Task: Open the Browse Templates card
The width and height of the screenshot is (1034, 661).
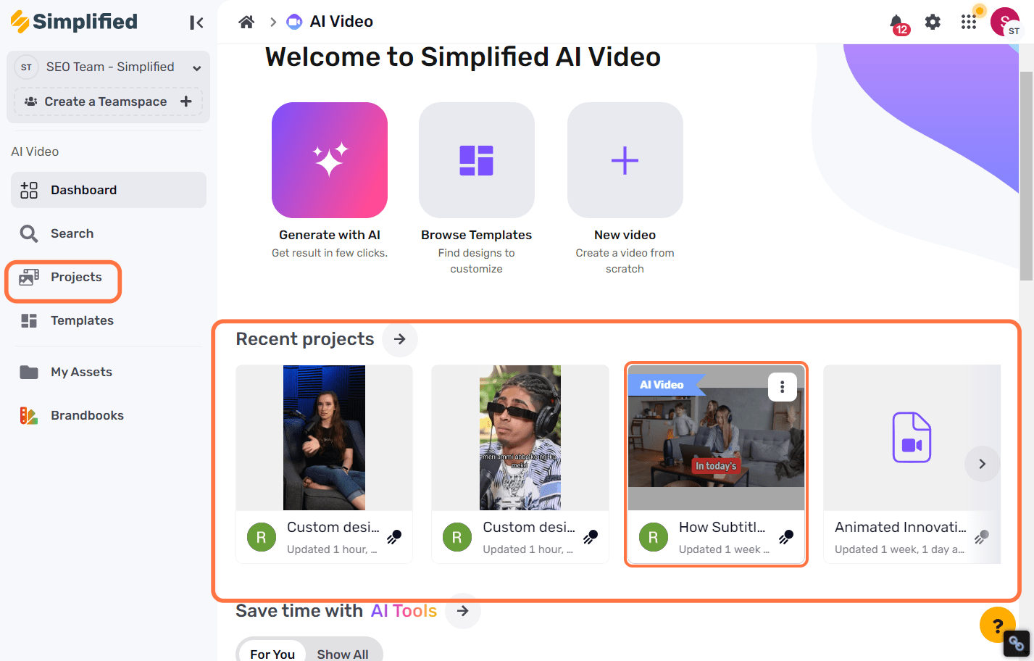Action: (x=476, y=160)
